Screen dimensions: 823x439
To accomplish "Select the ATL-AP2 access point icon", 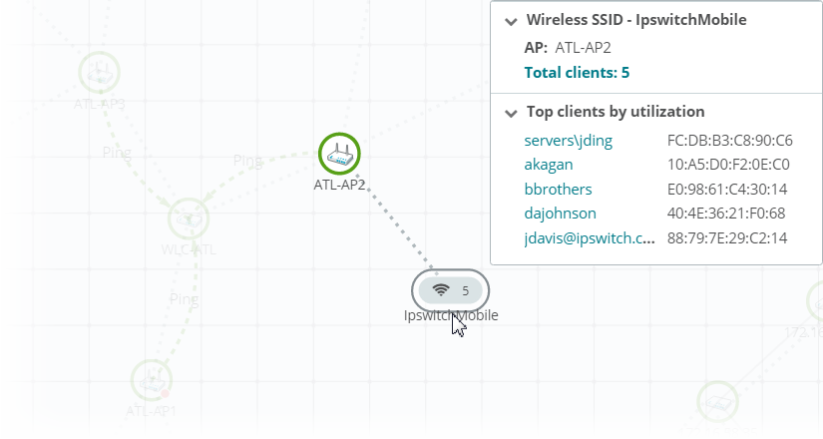I will click(339, 154).
